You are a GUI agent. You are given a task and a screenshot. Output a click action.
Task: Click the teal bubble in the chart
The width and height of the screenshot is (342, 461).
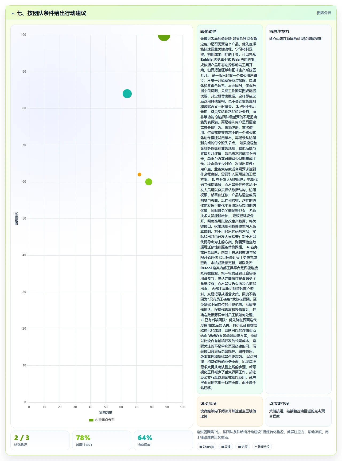pos(127,94)
